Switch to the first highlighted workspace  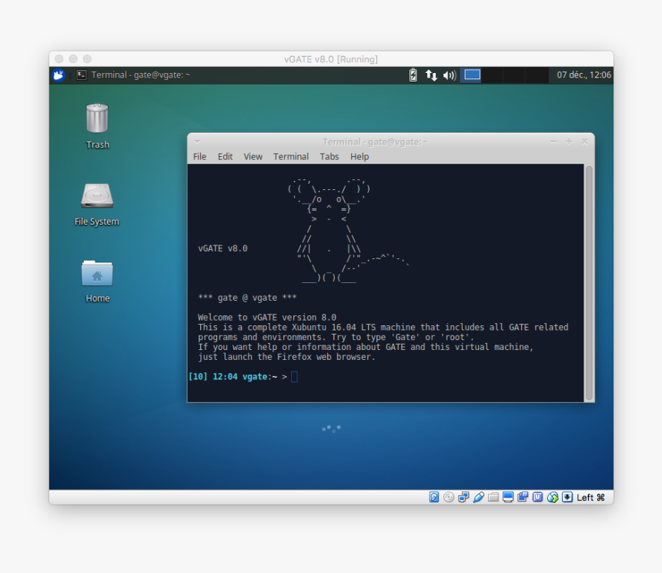click(x=471, y=75)
